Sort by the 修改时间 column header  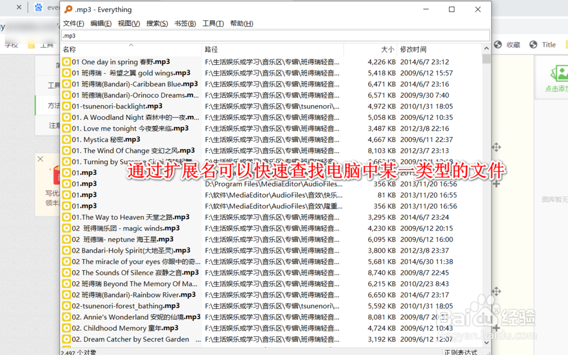[x=440, y=49]
